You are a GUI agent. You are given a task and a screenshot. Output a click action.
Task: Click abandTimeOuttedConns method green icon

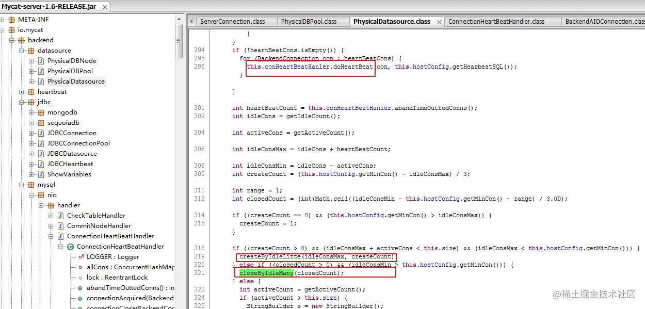80,288
